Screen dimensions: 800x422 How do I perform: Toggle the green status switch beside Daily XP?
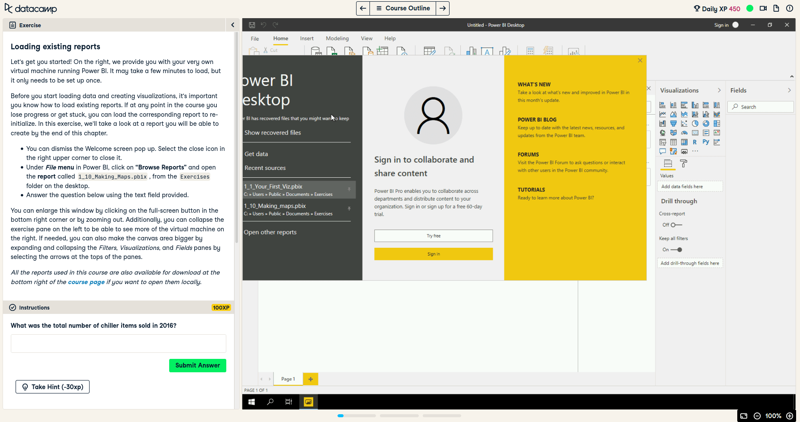750,8
